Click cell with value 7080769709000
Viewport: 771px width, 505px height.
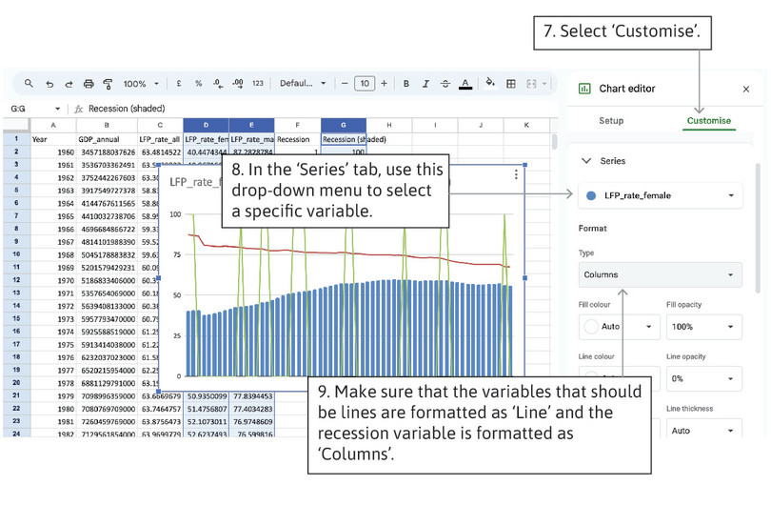tap(109, 409)
